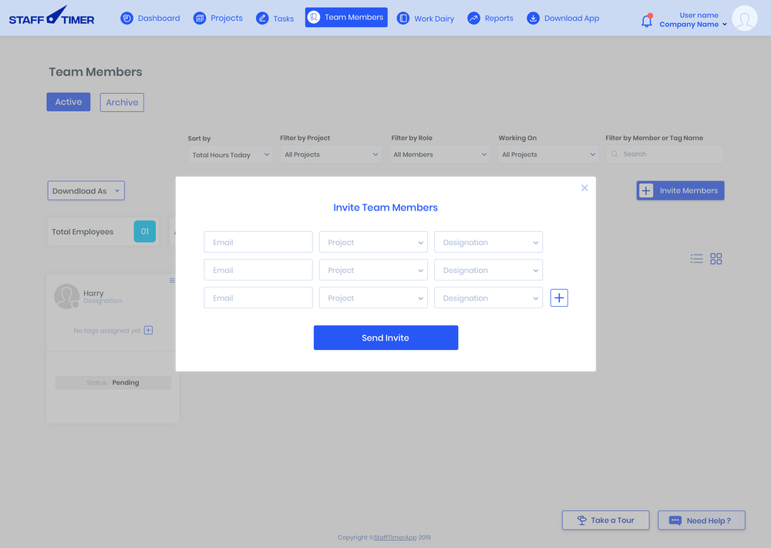Open notifications via the bell icon
Image resolution: width=771 pixels, height=548 pixels.
pyautogui.click(x=647, y=21)
